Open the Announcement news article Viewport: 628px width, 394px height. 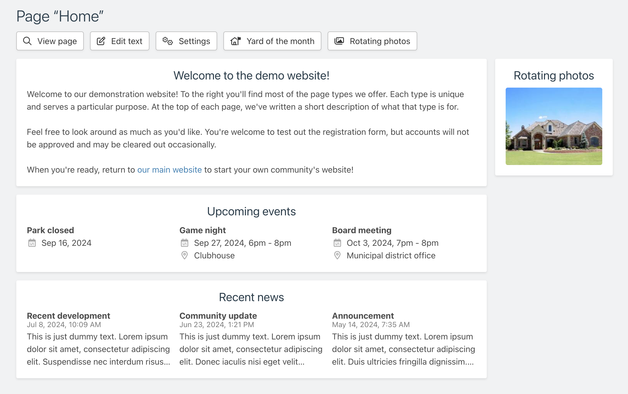(363, 316)
